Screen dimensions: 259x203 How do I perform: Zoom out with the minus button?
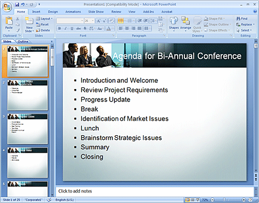pyautogui.click(x=212, y=200)
